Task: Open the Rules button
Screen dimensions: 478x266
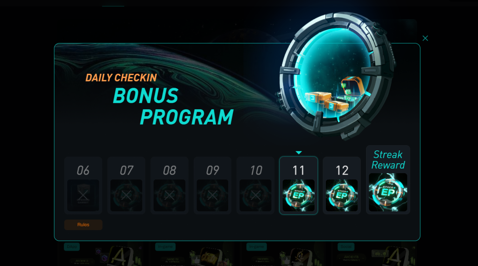Action: [x=83, y=224]
